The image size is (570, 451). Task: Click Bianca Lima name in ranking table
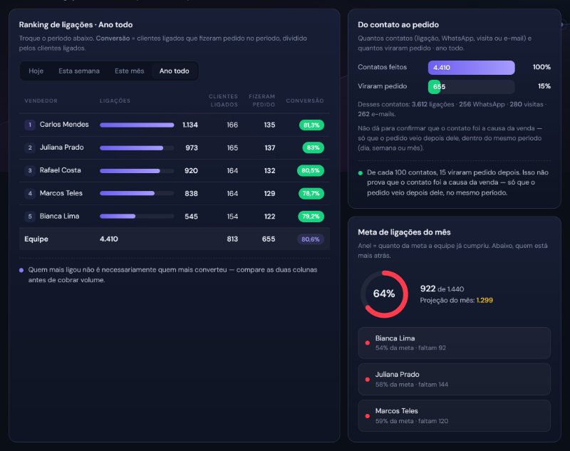(59, 216)
